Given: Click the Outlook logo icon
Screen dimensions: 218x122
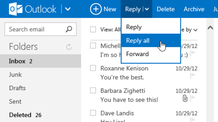Looking at the screenshot, I should 16,9.
